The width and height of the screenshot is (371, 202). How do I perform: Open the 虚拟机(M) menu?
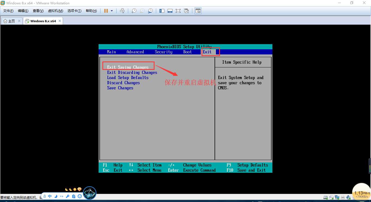point(55,11)
